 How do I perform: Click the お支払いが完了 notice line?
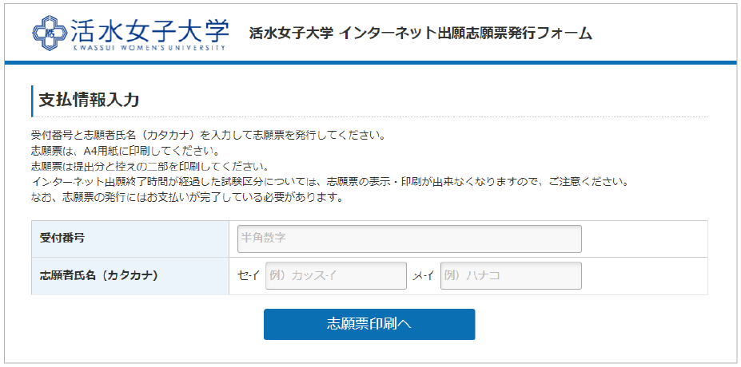(186, 198)
